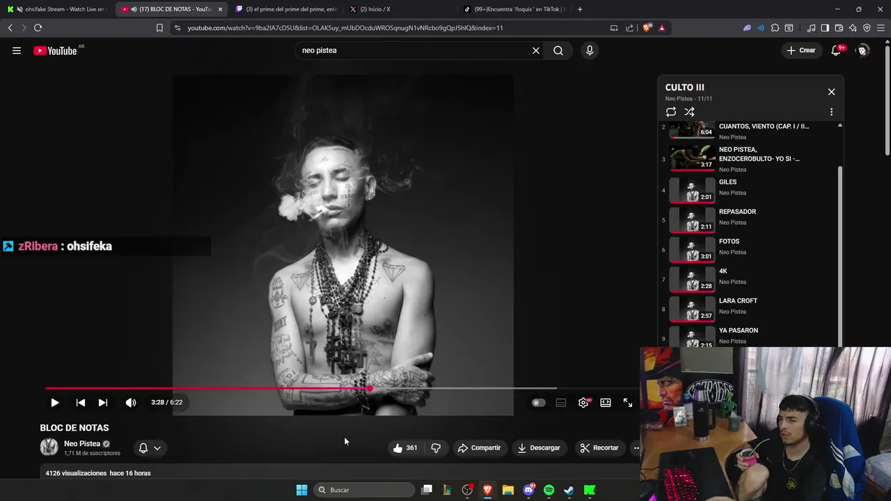Switch to the TikTok floquis tab

(514, 9)
